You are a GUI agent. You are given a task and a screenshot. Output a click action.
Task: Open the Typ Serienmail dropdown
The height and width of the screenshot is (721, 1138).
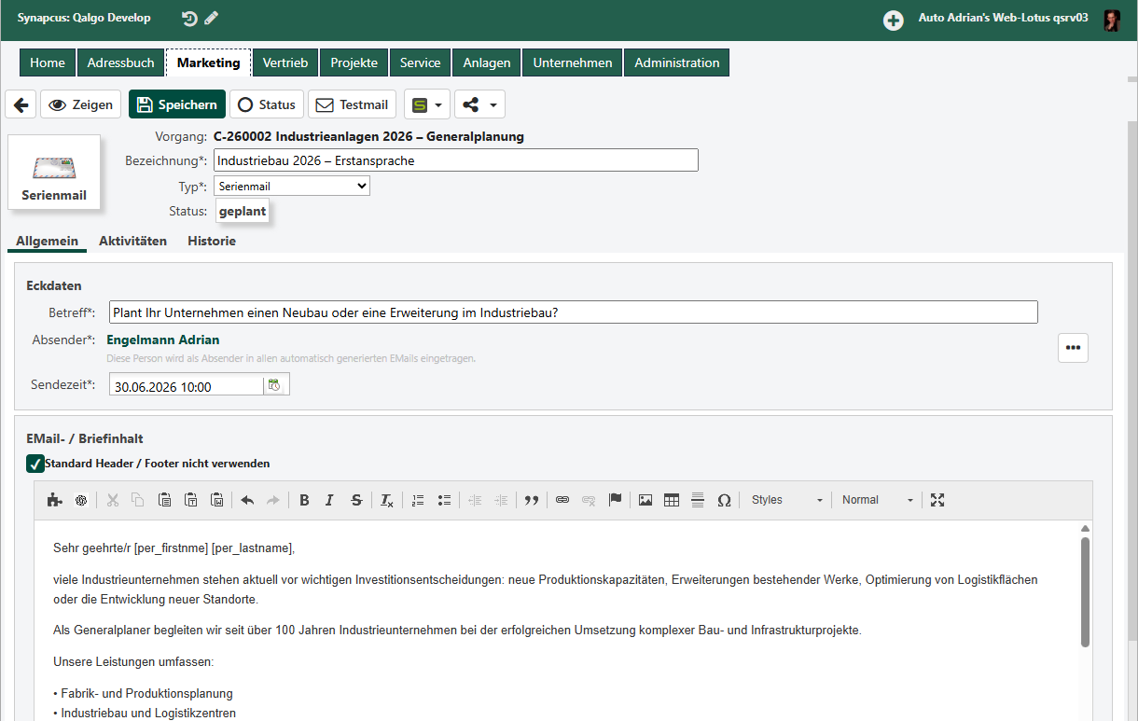click(x=292, y=187)
